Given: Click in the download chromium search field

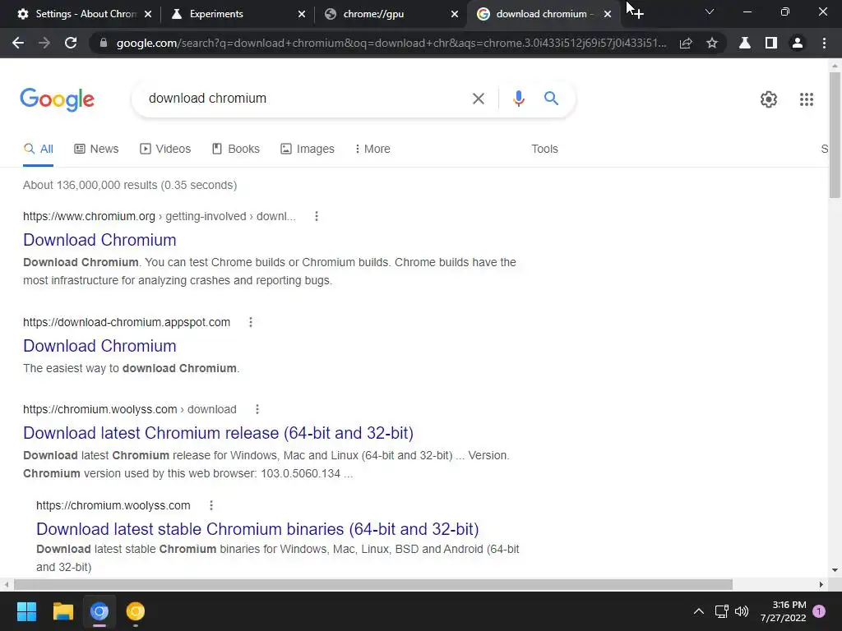Looking at the screenshot, I should [306, 99].
